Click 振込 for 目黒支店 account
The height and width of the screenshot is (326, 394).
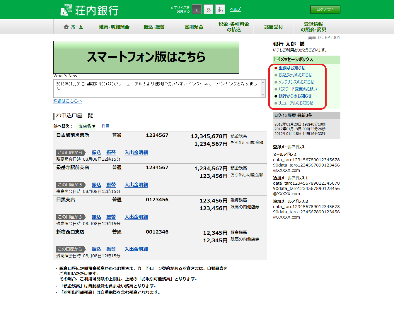(96, 217)
